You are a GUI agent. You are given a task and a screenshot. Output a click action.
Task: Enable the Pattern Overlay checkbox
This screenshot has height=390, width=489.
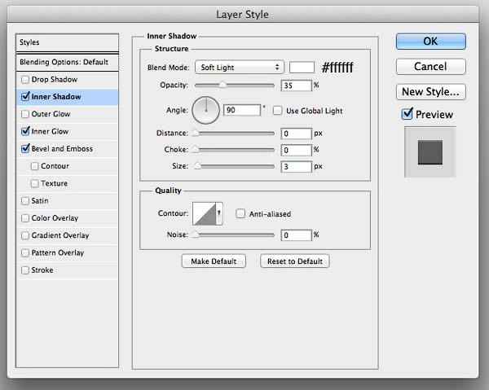[25, 252]
